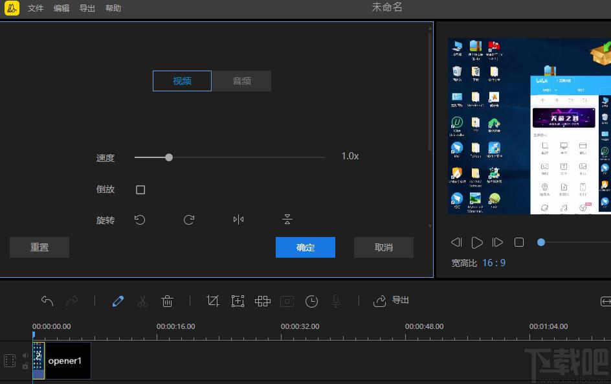Open the 帮助 menu
611x384 pixels.
click(113, 8)
